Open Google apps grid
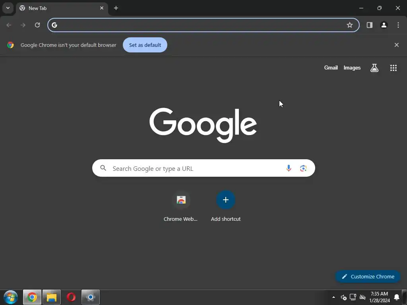The width and height of the screenshot is (407, 305). tap(393, 68)
